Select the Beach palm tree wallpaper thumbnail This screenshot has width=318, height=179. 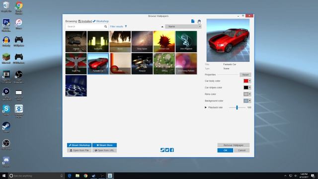[120, 41]
